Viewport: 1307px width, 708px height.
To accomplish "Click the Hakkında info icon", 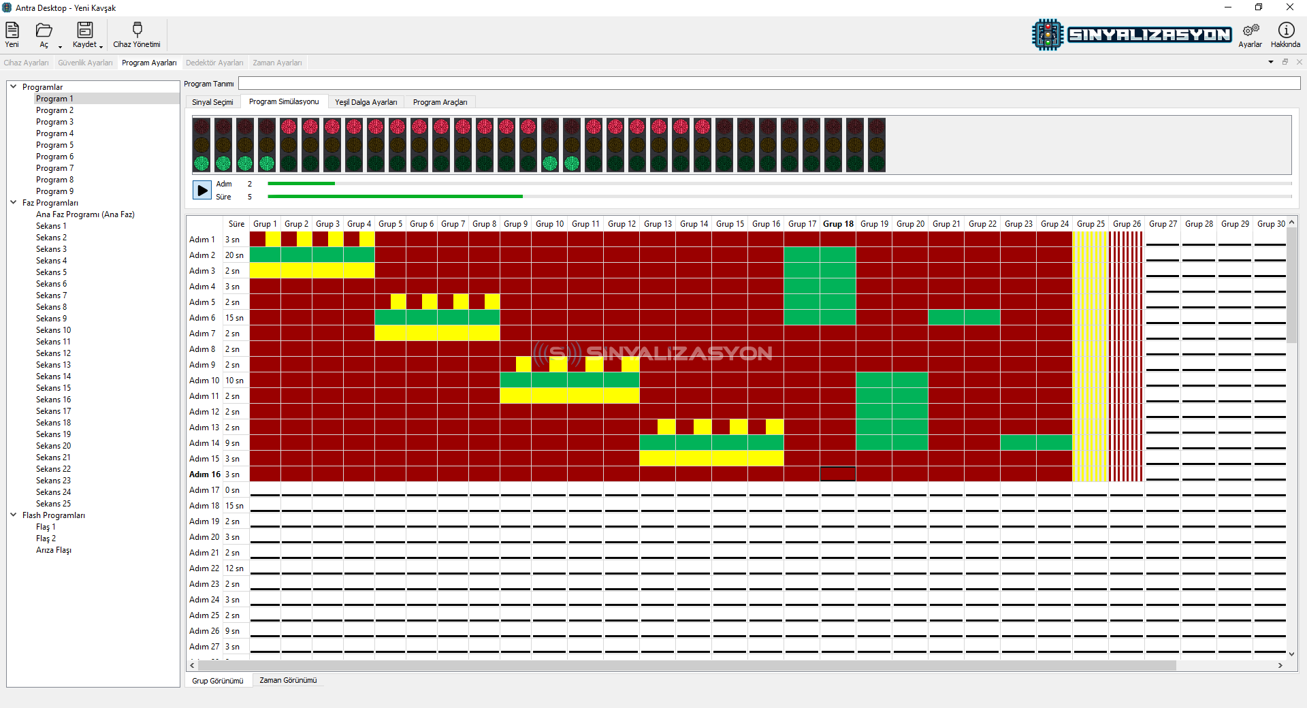I will tap(1285, 30).
